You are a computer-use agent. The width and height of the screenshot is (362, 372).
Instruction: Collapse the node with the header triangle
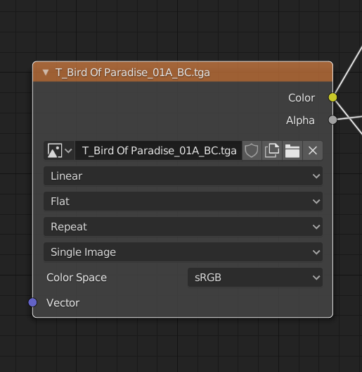[46, 73]
